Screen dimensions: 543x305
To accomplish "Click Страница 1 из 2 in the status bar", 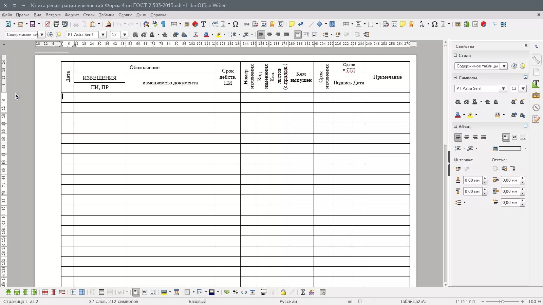I will coord(20,301).
